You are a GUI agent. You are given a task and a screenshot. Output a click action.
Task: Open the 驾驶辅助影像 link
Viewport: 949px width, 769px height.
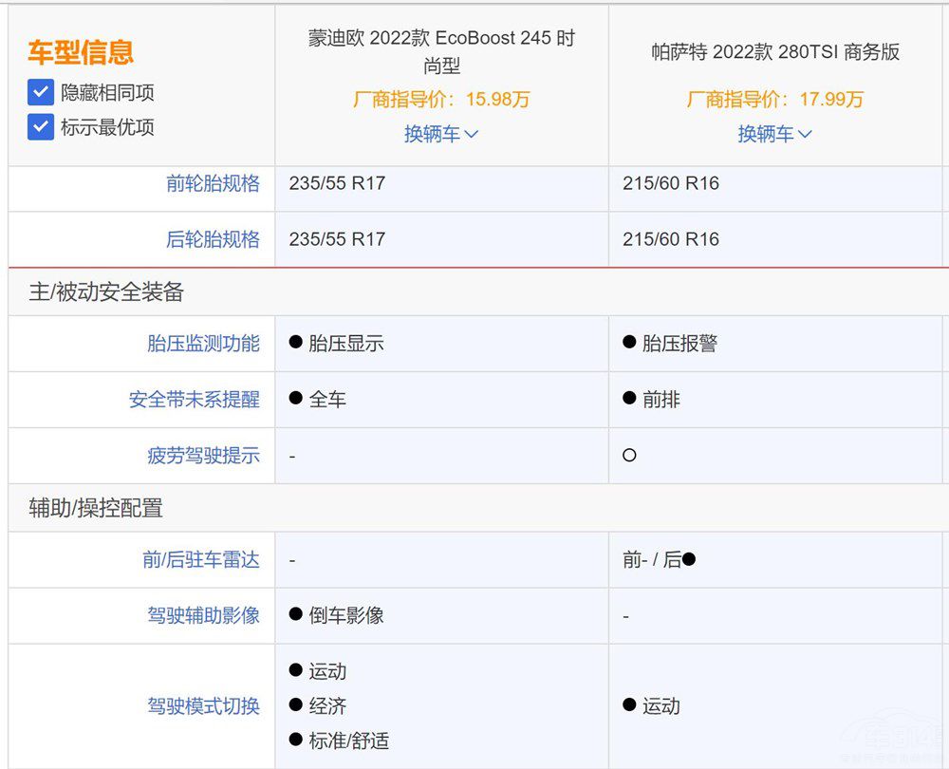[203, 615]
